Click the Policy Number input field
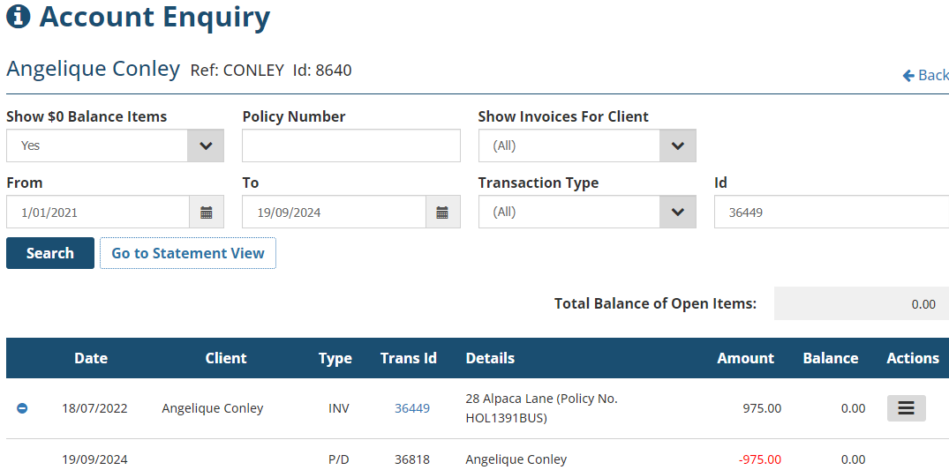The image size is (949, 470). pos(351,146)
